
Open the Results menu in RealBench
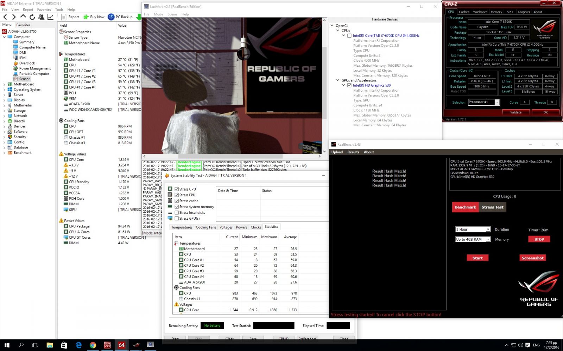tap(353, 152)
